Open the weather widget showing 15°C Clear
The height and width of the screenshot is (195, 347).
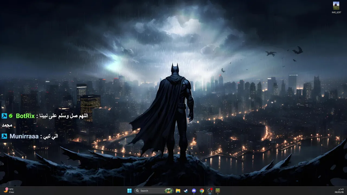click(x=9, y=191)
